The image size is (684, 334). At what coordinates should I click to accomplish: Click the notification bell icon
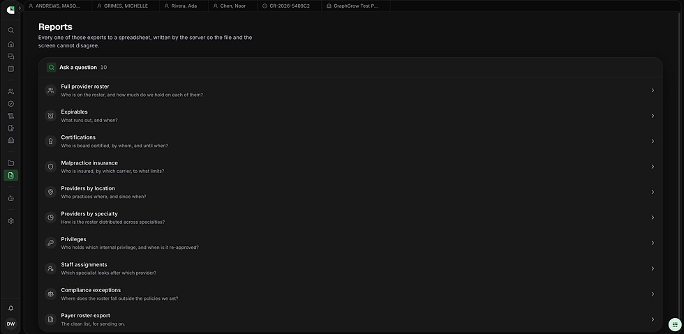pos(11,308)
